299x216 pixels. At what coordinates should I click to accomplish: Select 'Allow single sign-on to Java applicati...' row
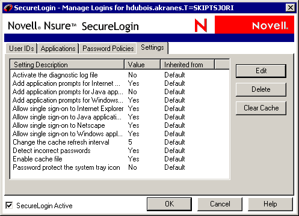pos(120,117)
